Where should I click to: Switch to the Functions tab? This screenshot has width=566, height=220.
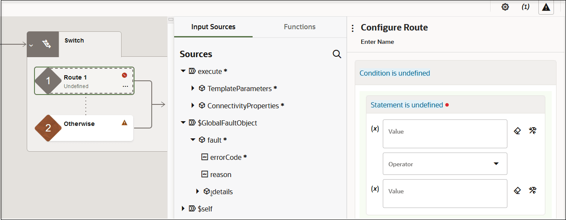point(300,27)
